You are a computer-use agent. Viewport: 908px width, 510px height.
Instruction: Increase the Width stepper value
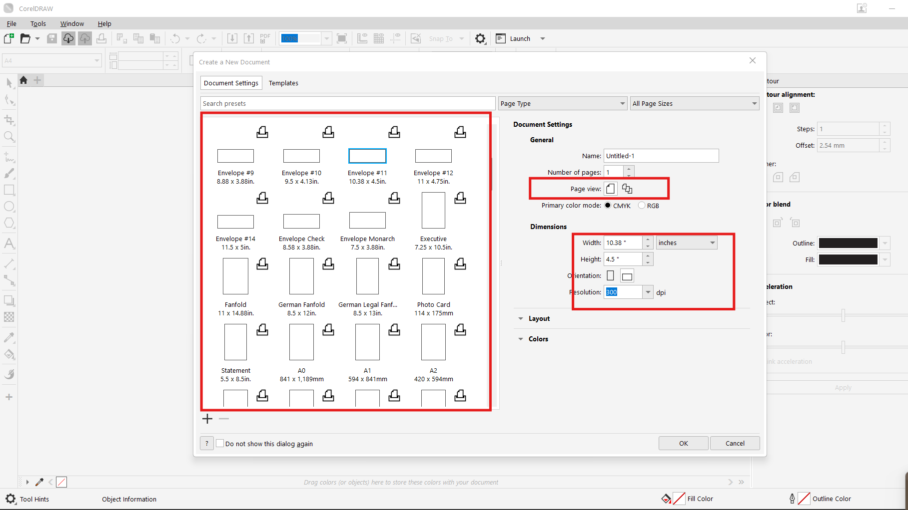click(x=648, y=240)
